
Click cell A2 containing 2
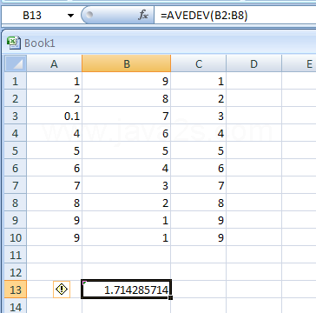coord(55,98)
